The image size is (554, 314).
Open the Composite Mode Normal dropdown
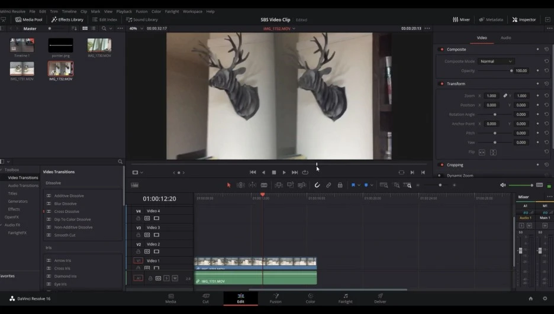tap(496, 61)
